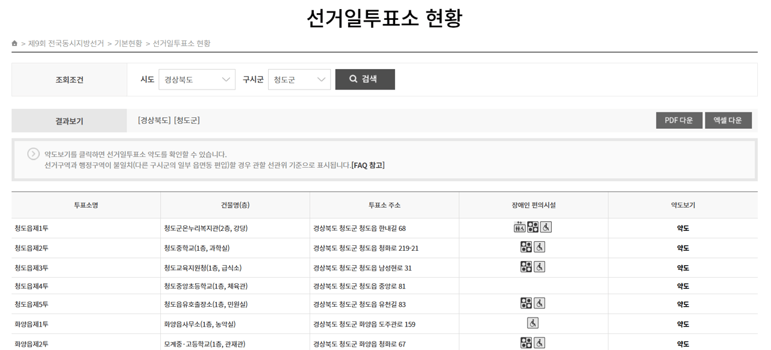Viewport: 771px width, 350px height.
Task: Click the page title 선거일투표소 현황
Action: point(384,18)
